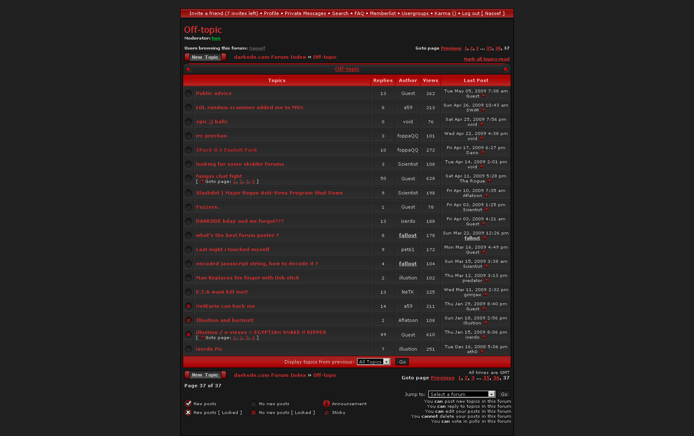Click the status icon beside Fuzzers. topic

[189, 207]
